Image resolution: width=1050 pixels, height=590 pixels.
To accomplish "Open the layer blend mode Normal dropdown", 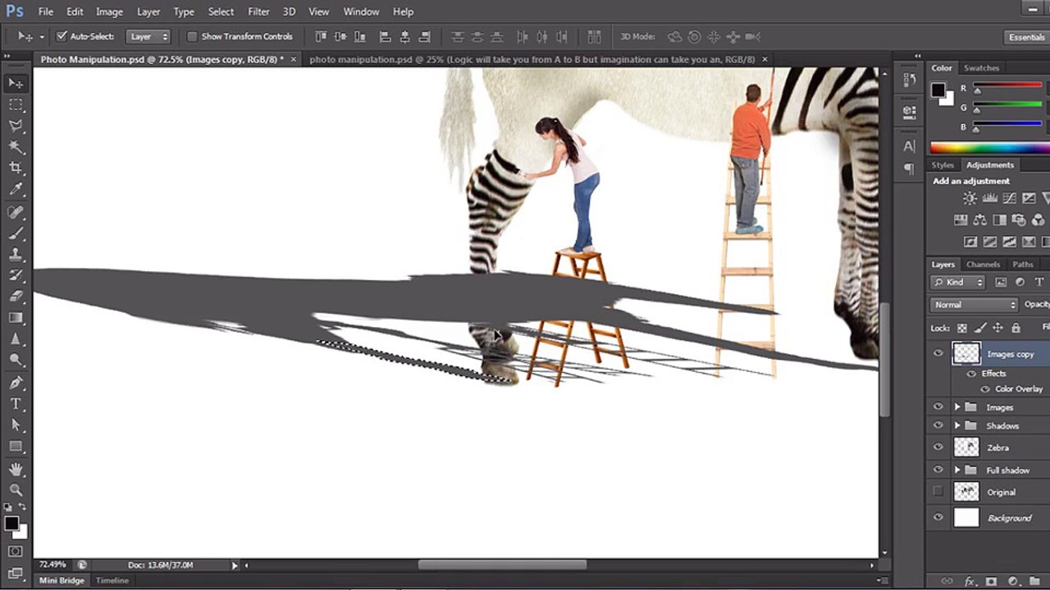I will tap(974, 305).
